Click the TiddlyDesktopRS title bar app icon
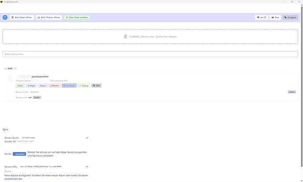Image resolution: width=303 pixels, height=182 pixels. (x=2, y=2)
